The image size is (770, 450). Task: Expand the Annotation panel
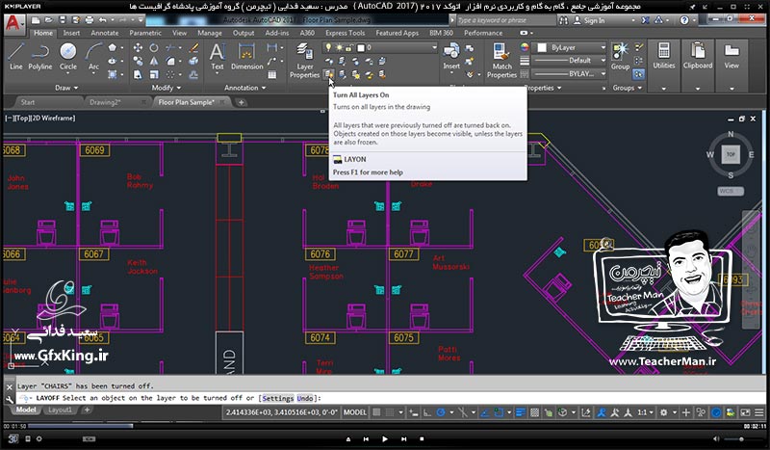(245, 88)
